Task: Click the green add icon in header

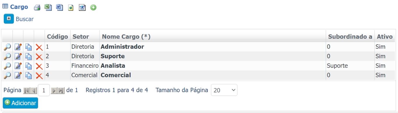Action: pos(93,8)
